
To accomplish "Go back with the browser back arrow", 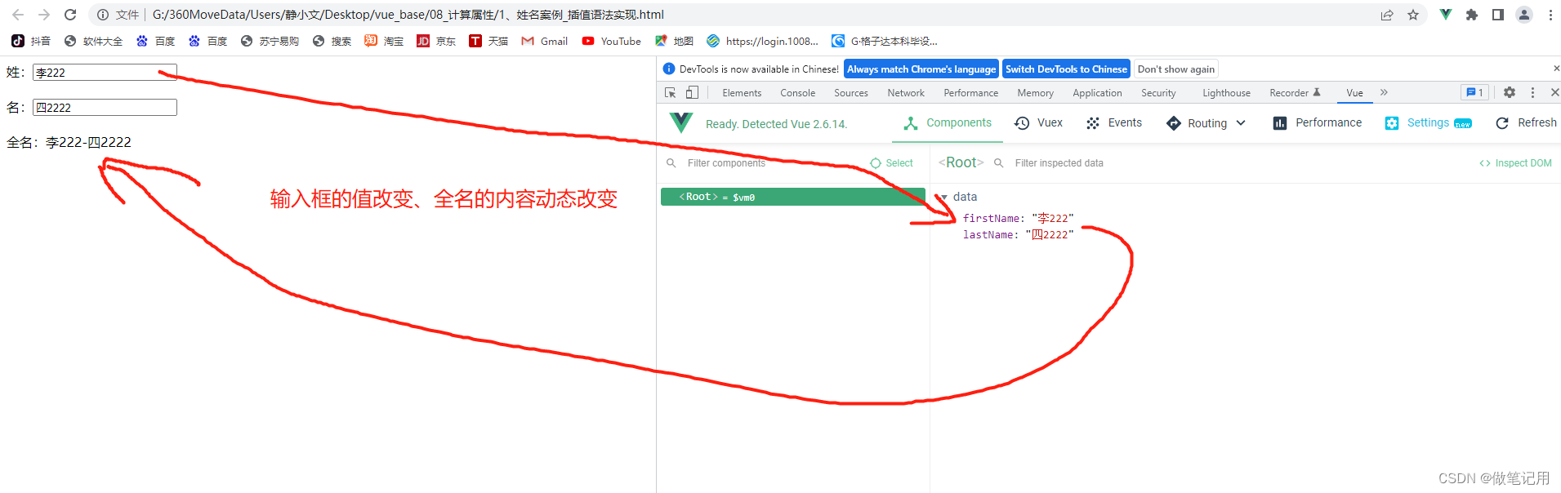I will 18,15.
